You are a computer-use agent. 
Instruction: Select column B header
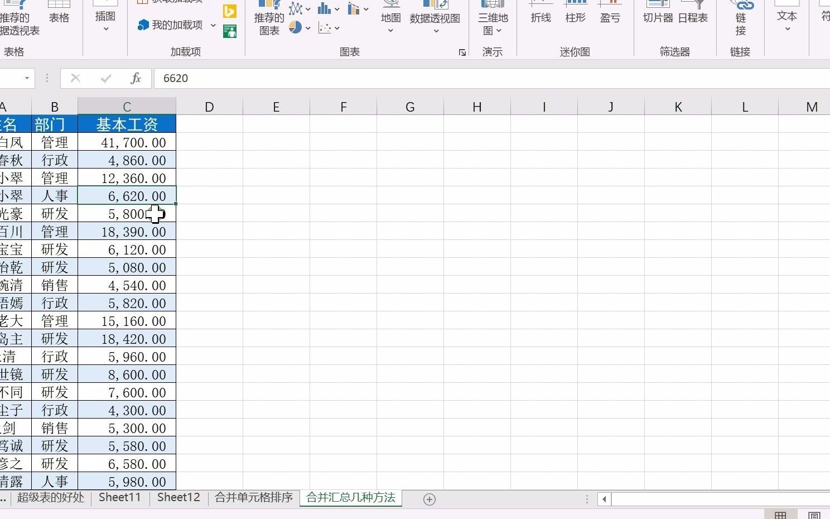pos(55,107)
